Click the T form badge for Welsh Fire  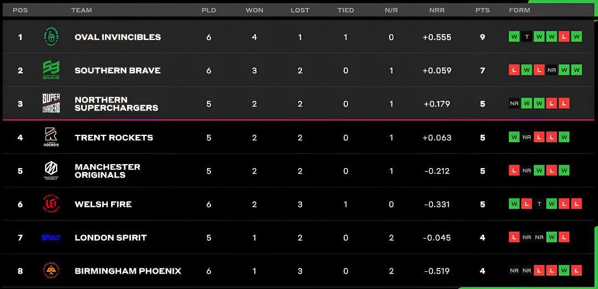pyautogui.click(x=539, y=204)
